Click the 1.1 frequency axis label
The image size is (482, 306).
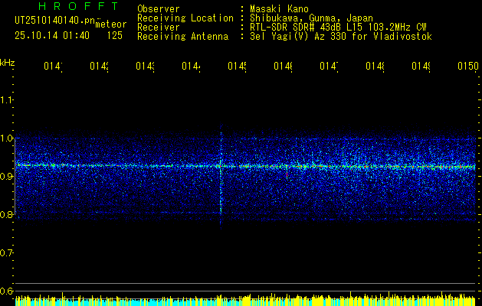click(7, 99)
